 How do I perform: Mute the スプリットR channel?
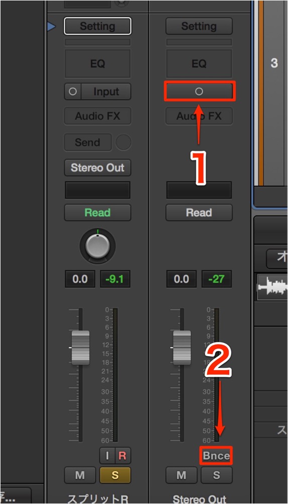pyautogui.click(x=80, y=475)
